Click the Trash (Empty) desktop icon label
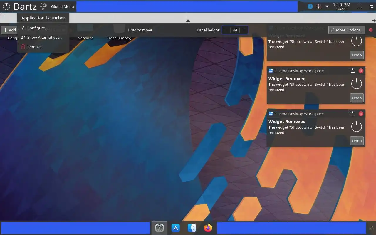 [x=119, y=38]
